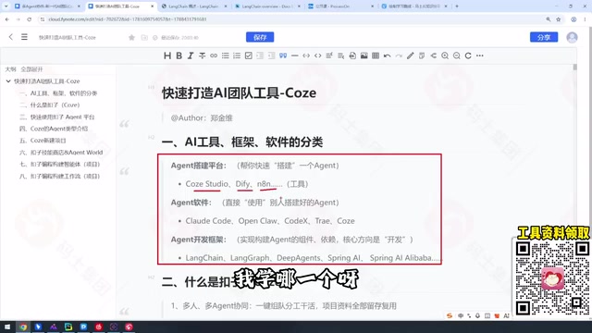
Task: Open the user avatar profile menu
Action: (572, 37)
